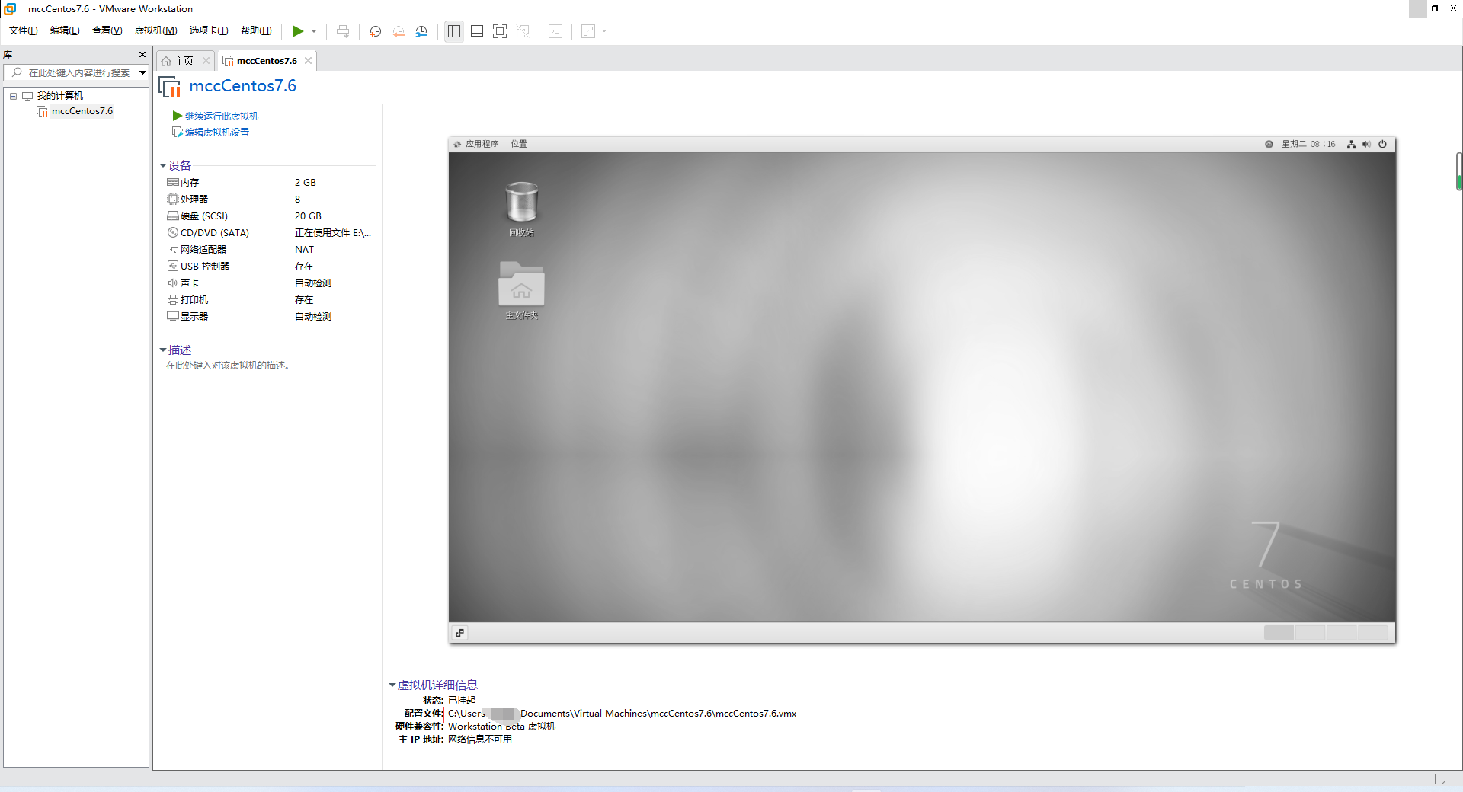Select the 内存 device row
The height and width of the screenshot is (792, 1463).
pos(270,183)
